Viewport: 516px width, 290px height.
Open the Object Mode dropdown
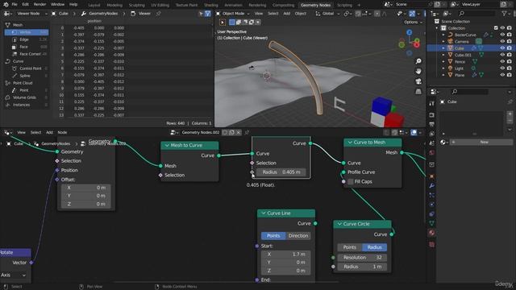[233, 14]
